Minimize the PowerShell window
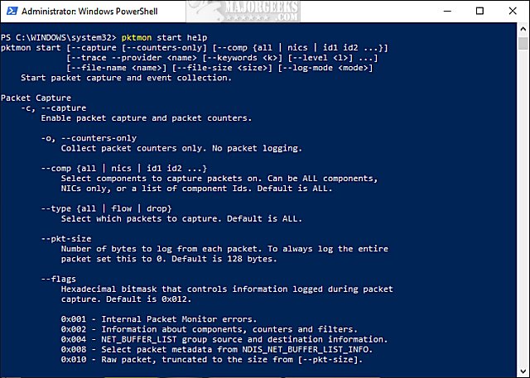Image resolution: width=530 pixels, height=378 pixels. tap(447, 12)
